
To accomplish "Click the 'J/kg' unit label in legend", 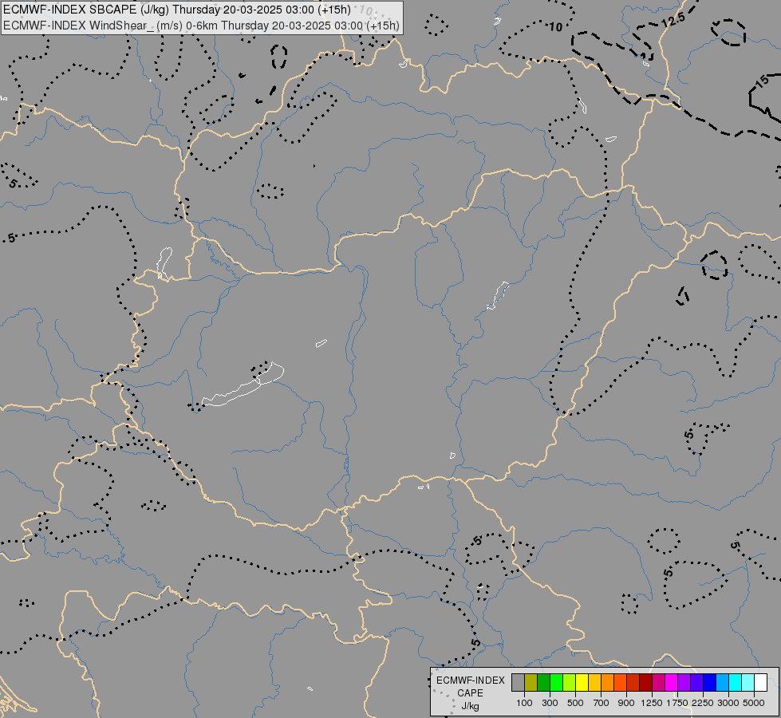I will pos(470,706).
